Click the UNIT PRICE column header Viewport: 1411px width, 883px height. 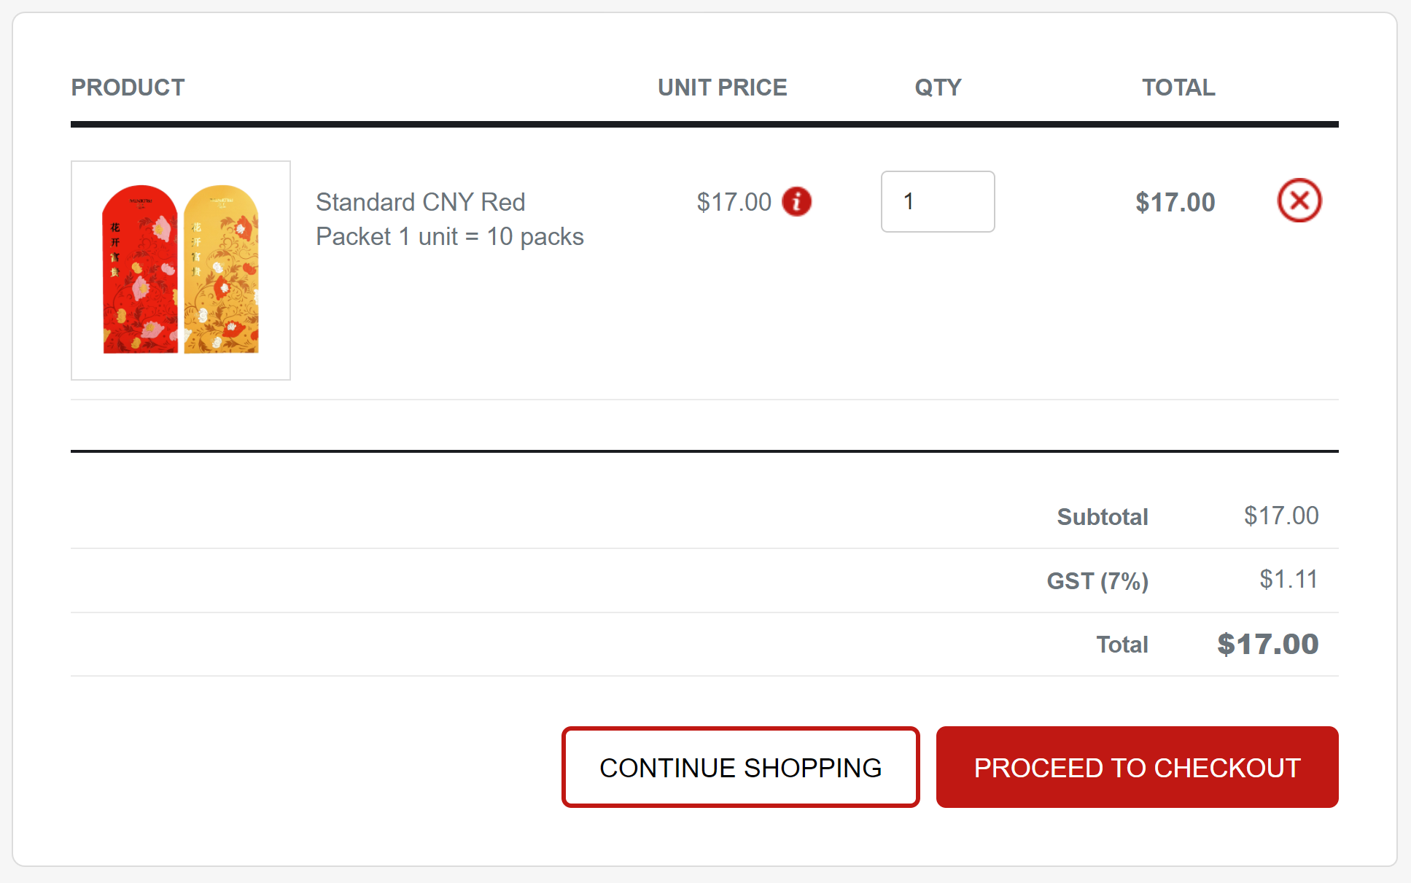pyautogui.click(x=722, y=87)
